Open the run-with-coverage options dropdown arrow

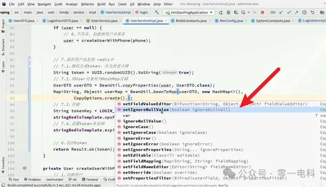(x=249, y=12)
